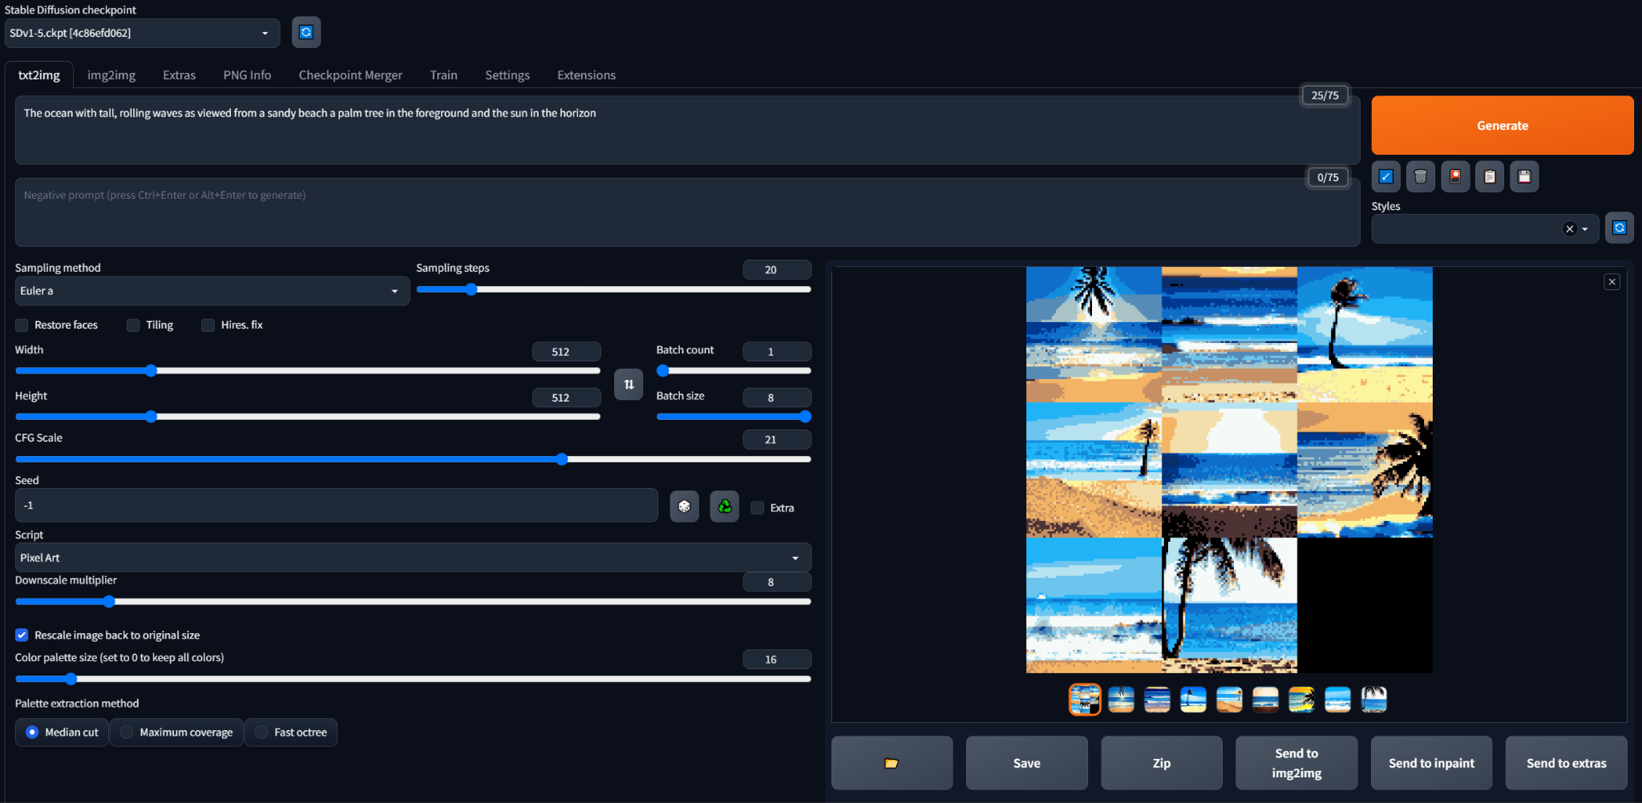The height and width of the screenshot is (803, 1642).
Task: Click the Negative prompt text field
Action: (x=686, y=212)
